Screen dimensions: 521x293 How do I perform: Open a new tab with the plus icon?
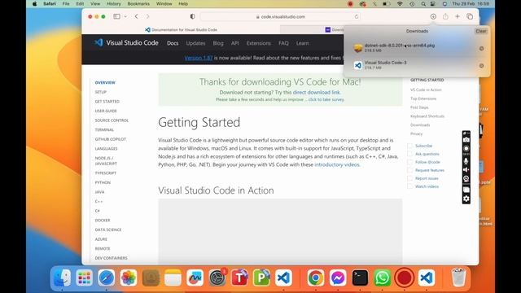[458, 16]
